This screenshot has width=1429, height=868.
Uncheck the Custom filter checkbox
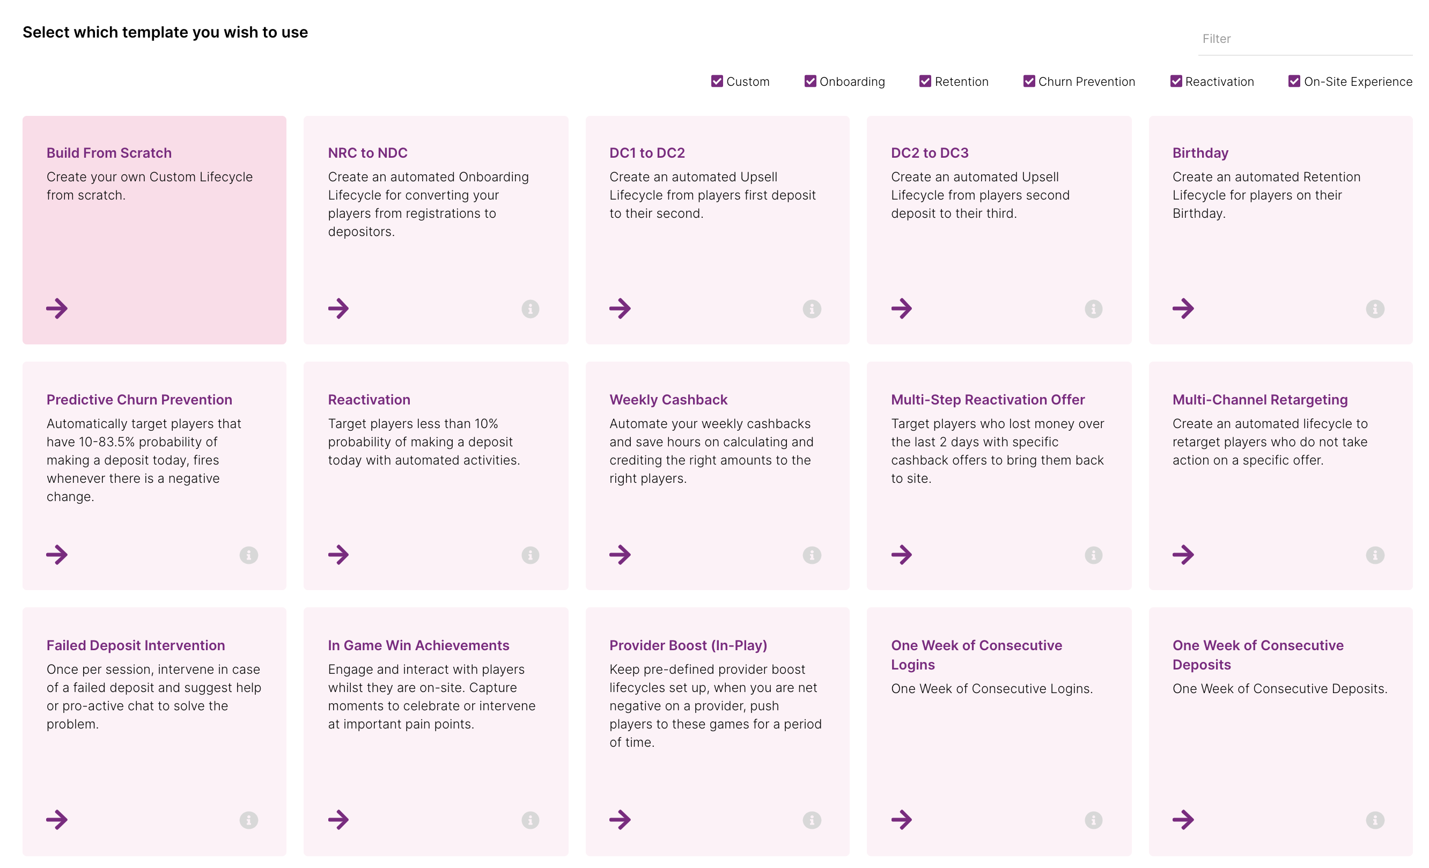717,81
